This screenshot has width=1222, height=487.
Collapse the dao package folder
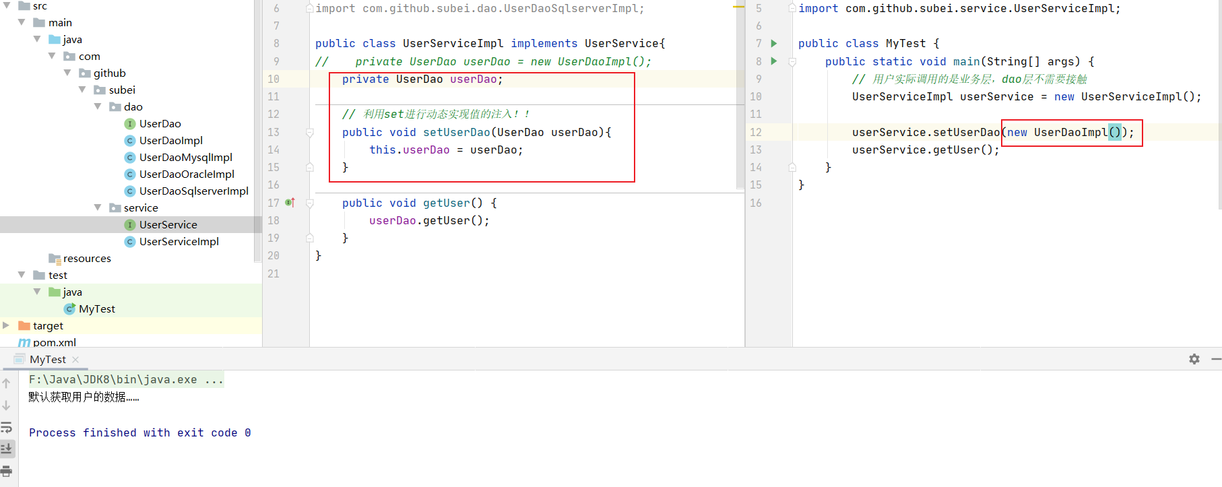click(98, 106)
